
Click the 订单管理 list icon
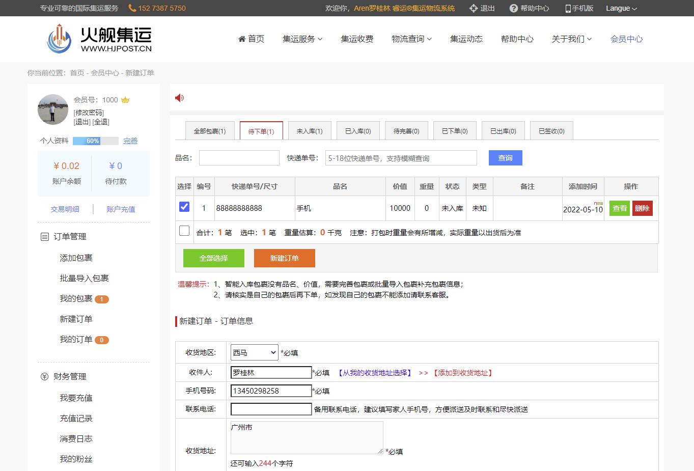click(x=44, y=236)
